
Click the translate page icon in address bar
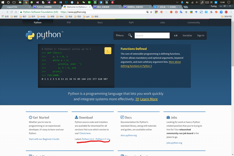[x=147, y=12]
